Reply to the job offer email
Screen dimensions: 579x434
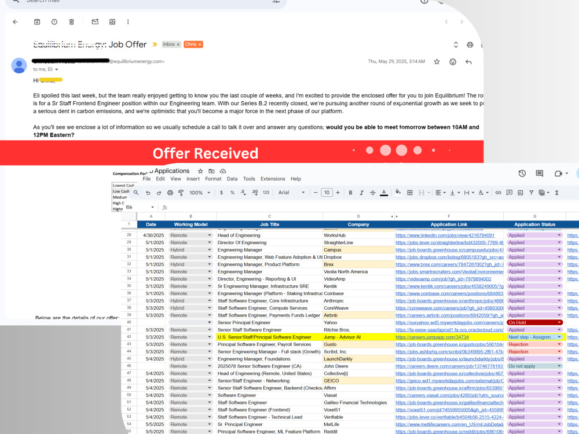coord(468,62)
